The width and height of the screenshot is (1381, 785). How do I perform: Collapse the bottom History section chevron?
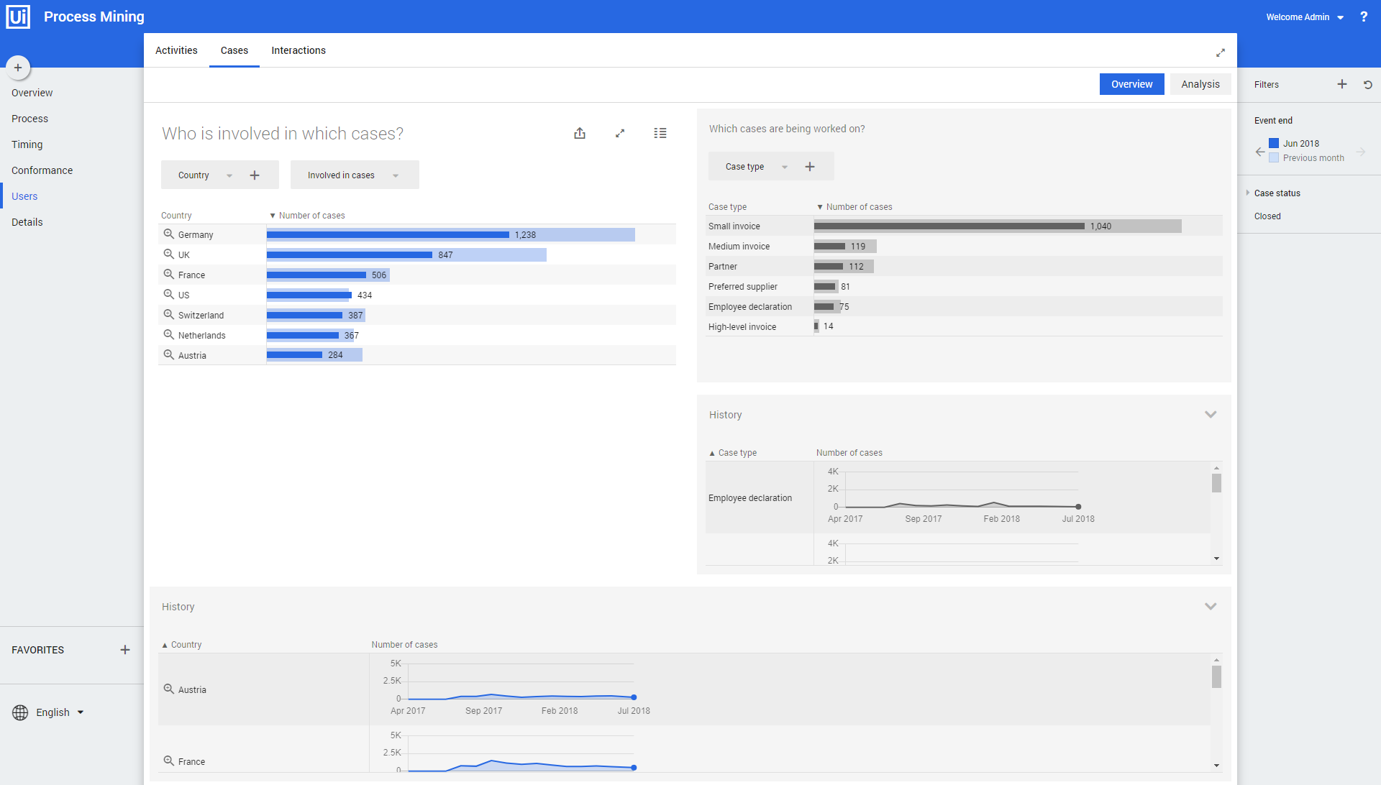pos(1211,607)
